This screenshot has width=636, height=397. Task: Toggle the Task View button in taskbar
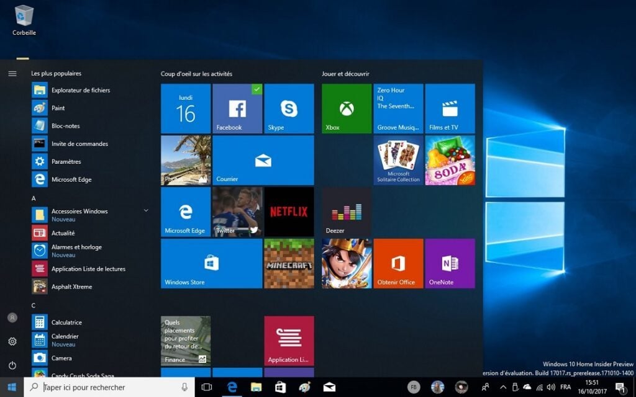tap(207, 387)
